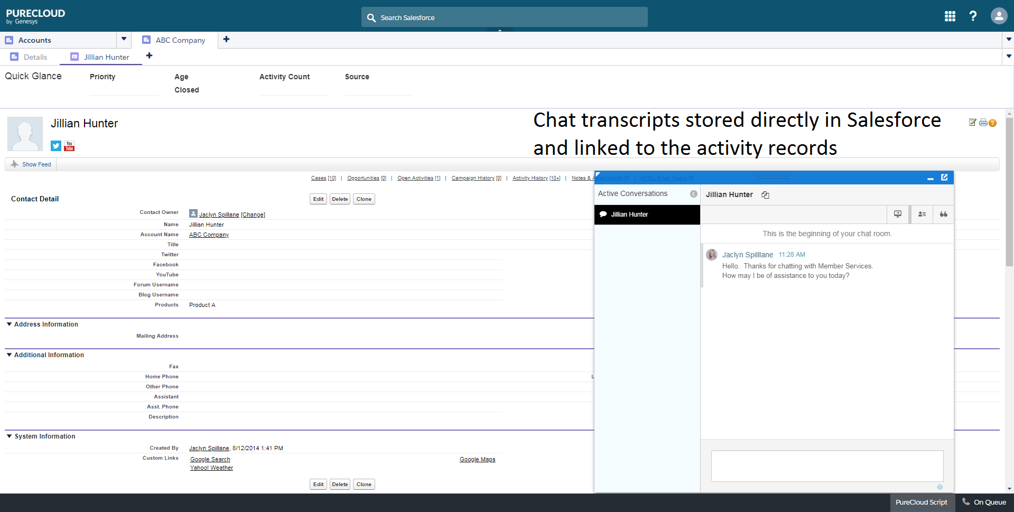Open the Yahoo! Weather custom link
This screenshot has height=512, width=1014.
click(211, 468)
